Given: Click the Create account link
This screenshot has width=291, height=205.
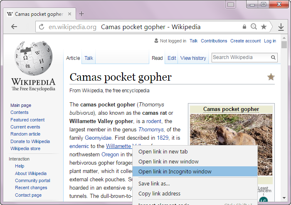Looking at the screenshot, I should coord(245,41).
